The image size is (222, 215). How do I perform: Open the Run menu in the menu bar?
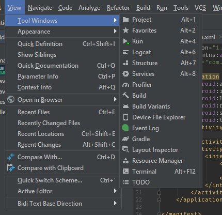pos(162,8)
